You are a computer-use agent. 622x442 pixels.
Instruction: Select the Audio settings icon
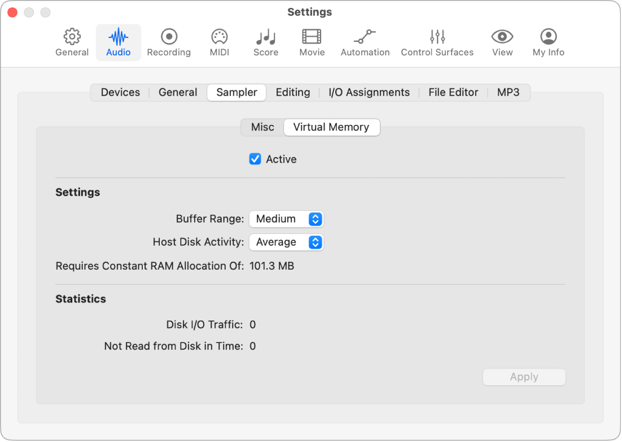click(x=118, y=42)
